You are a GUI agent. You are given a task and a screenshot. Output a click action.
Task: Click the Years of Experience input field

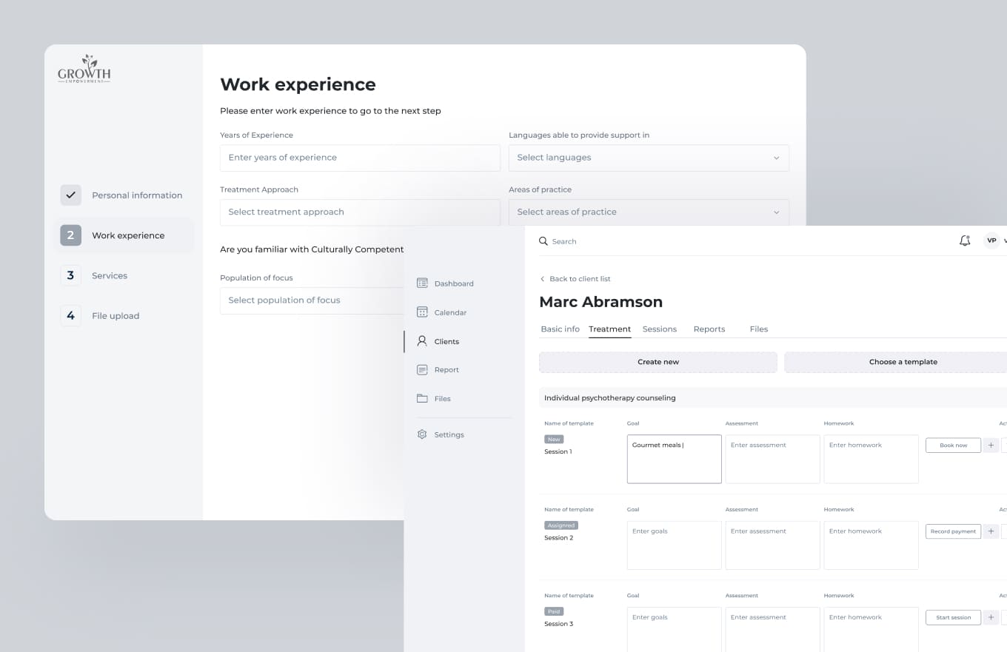pyautogui.click(x=360, y=158)
